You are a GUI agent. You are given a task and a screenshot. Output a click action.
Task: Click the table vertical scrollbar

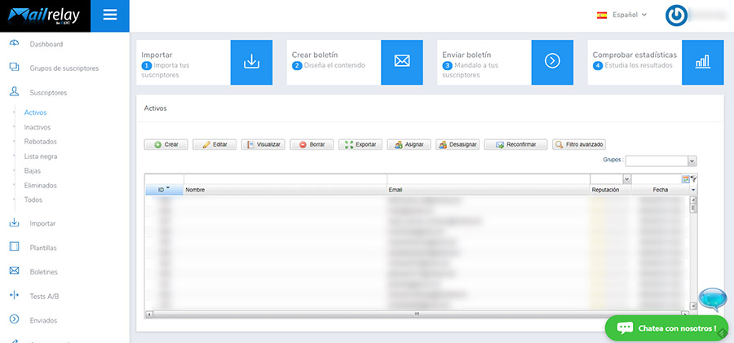point(693,253)
